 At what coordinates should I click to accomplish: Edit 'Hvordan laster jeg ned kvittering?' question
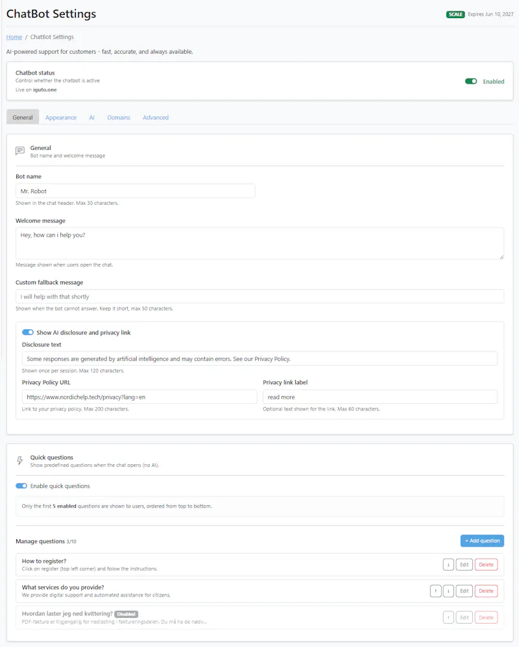click(x=464, y=617)
